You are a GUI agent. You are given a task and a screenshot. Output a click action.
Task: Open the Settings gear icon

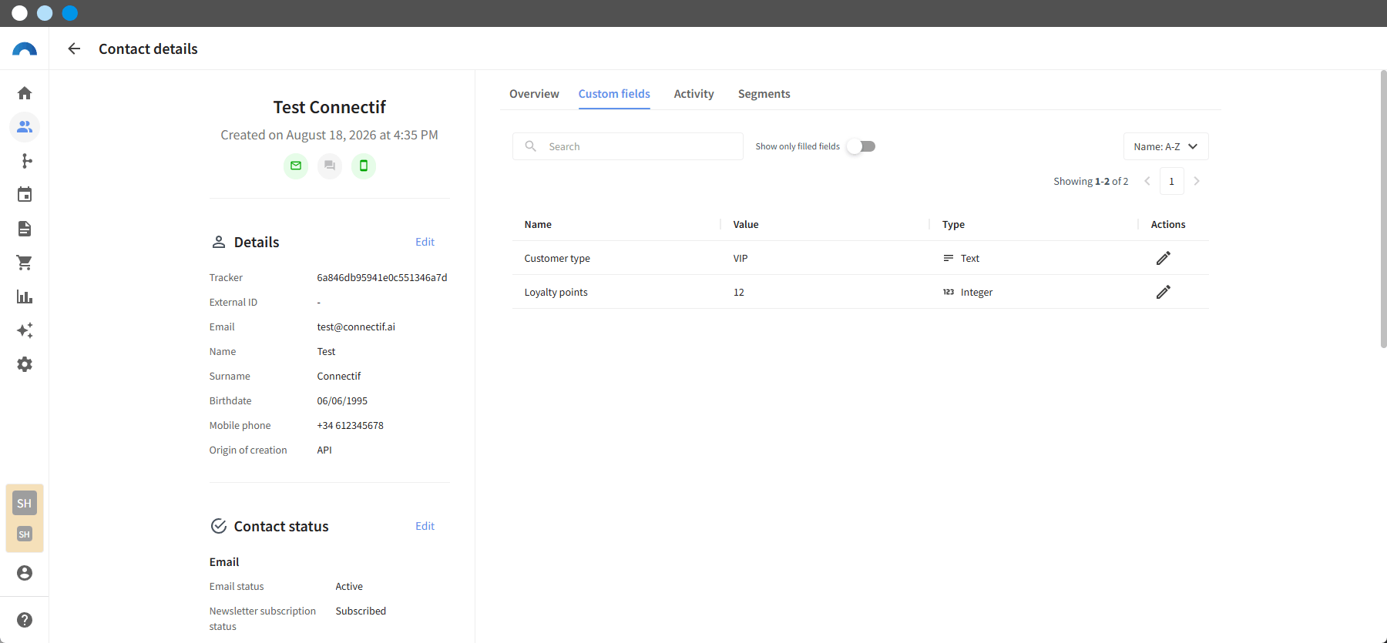tap(25, 364)
